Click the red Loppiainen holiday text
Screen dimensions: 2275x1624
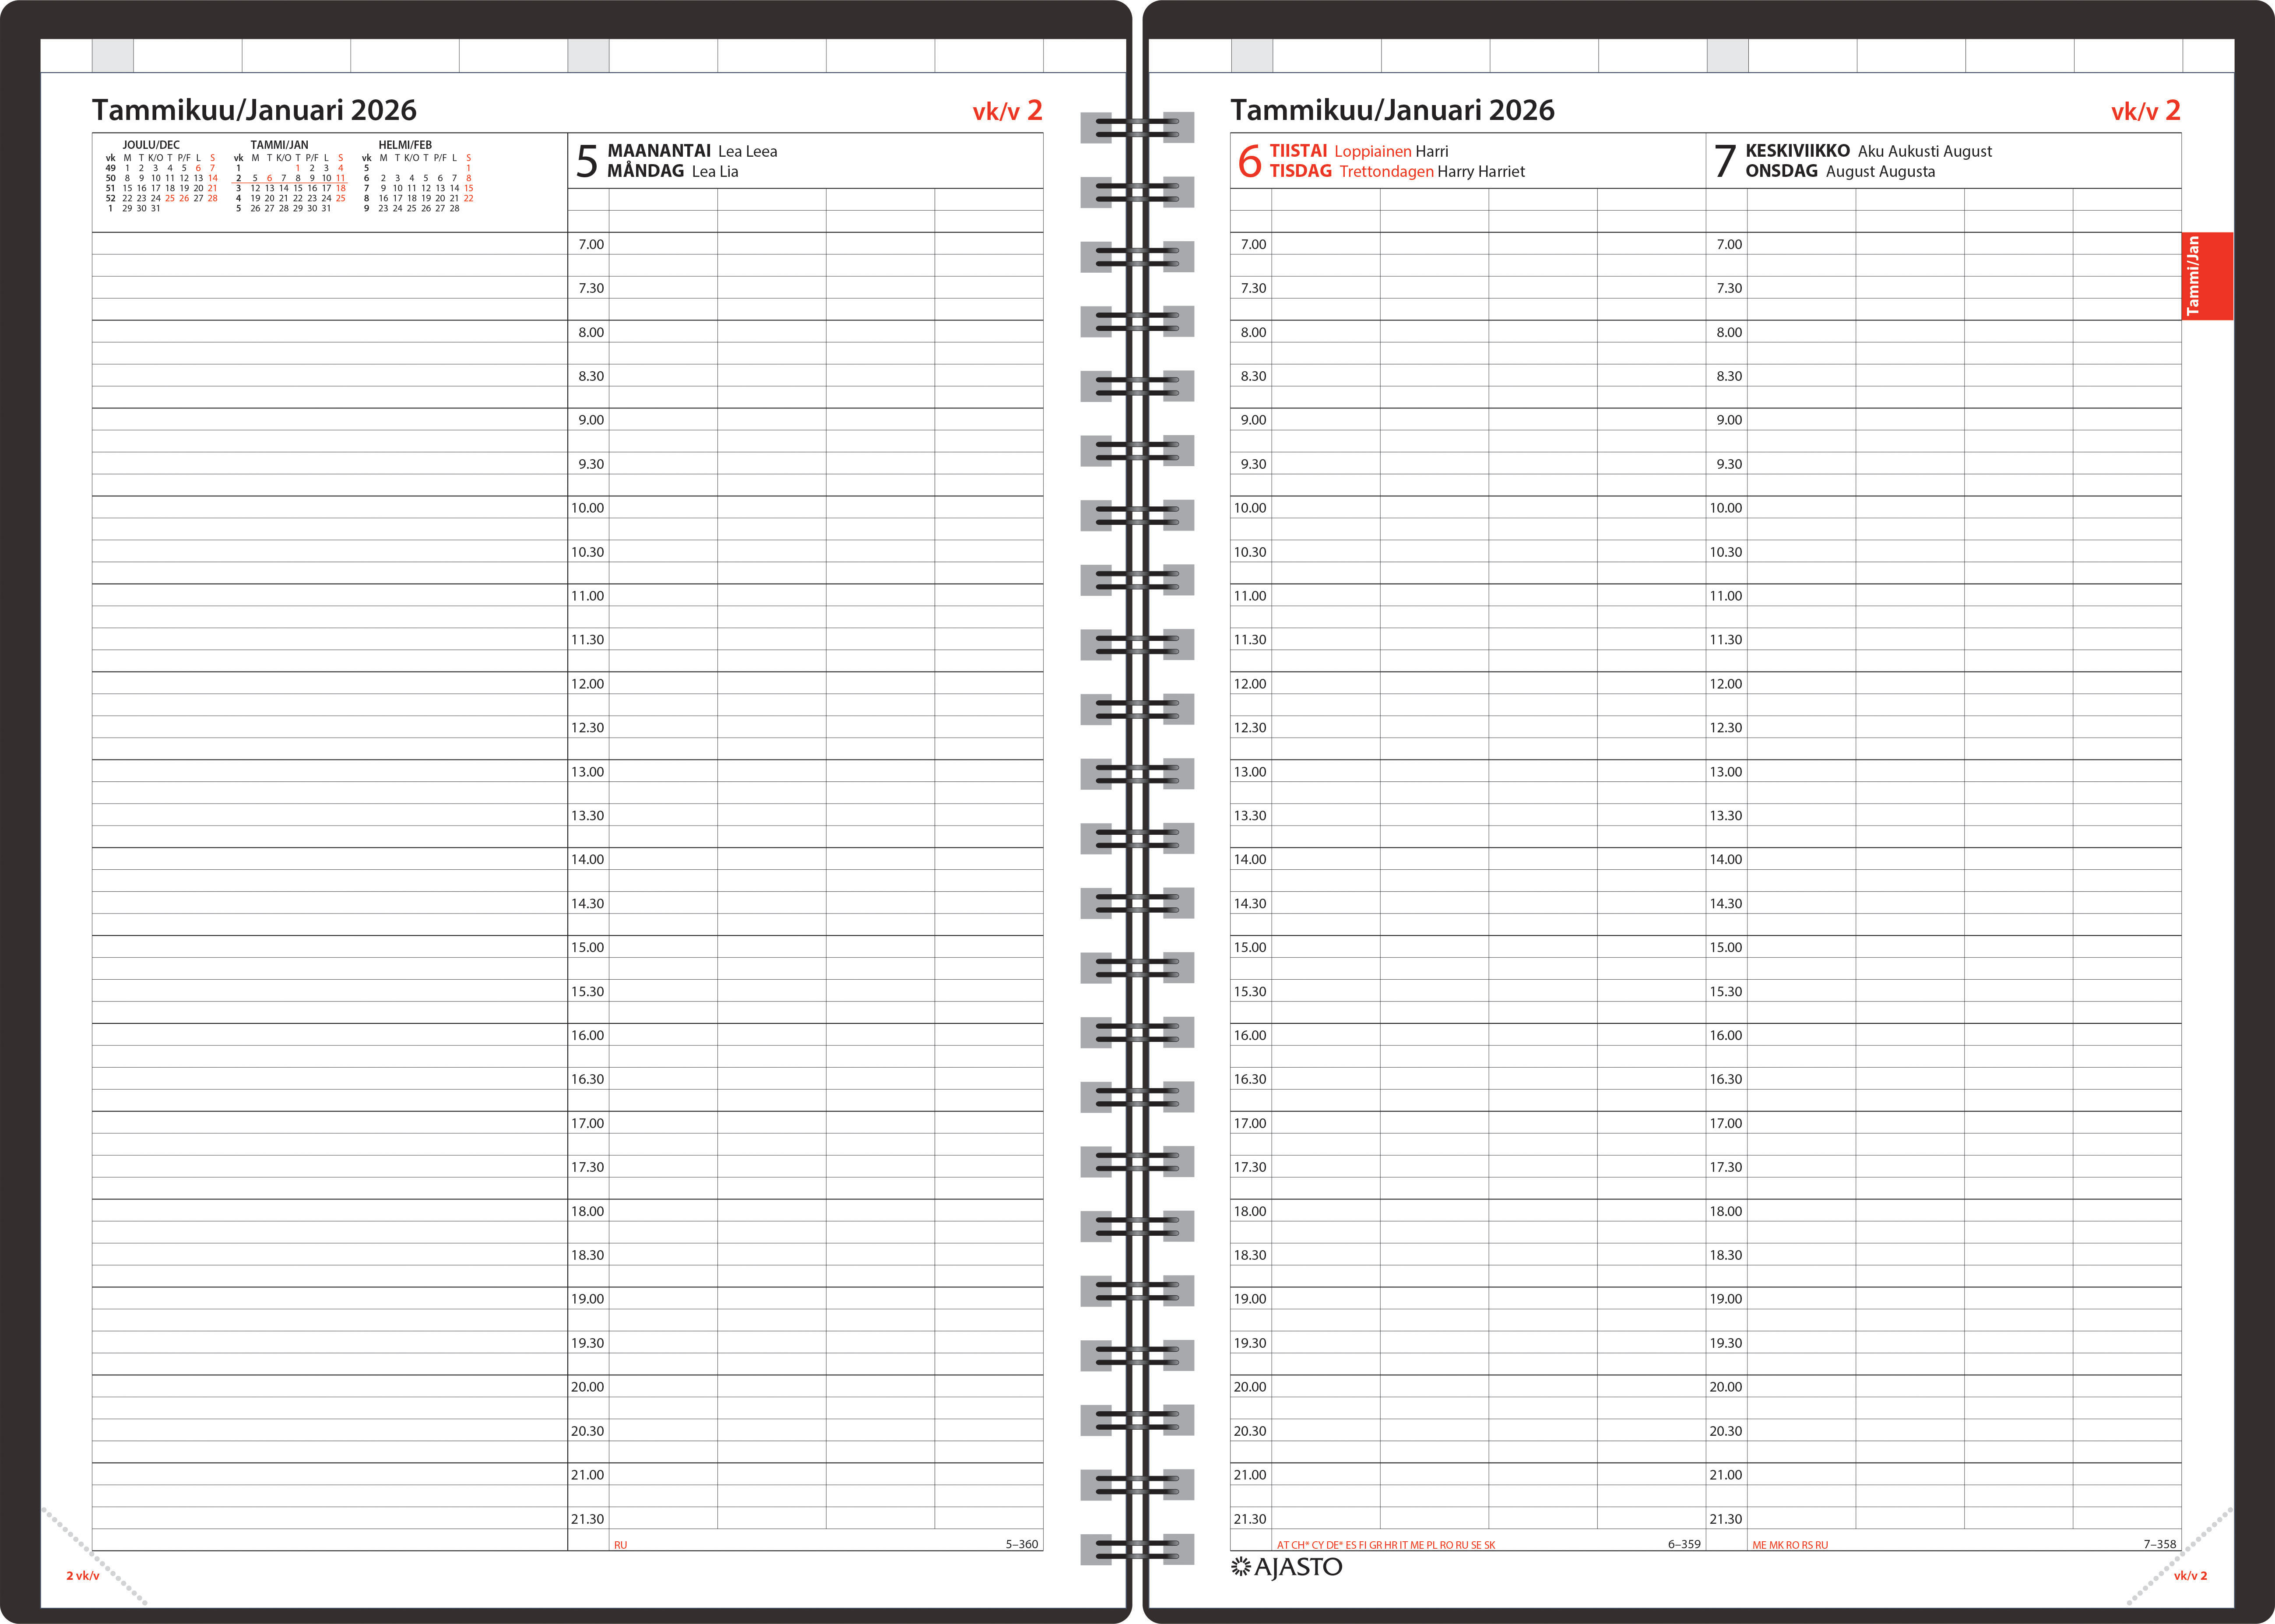1372,151
